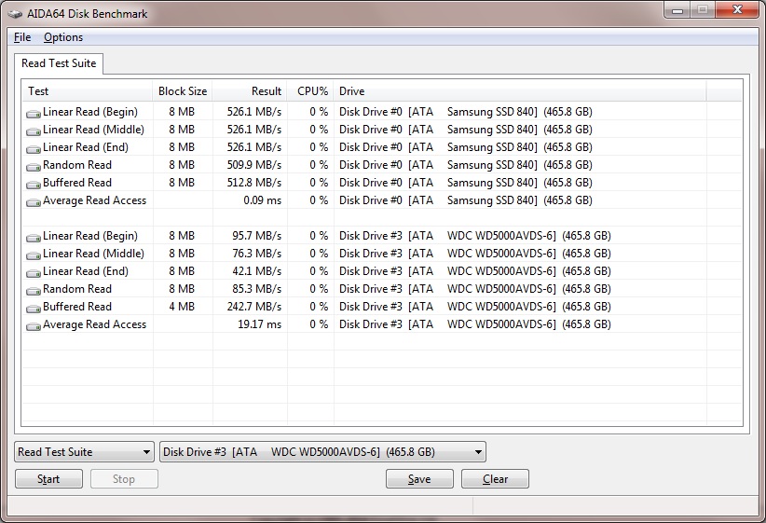The width and height of the screenshot is (766, 523).
Task: Click drive icon beside 509.9 MB/s Random Read
Action: tap(34, 167)
